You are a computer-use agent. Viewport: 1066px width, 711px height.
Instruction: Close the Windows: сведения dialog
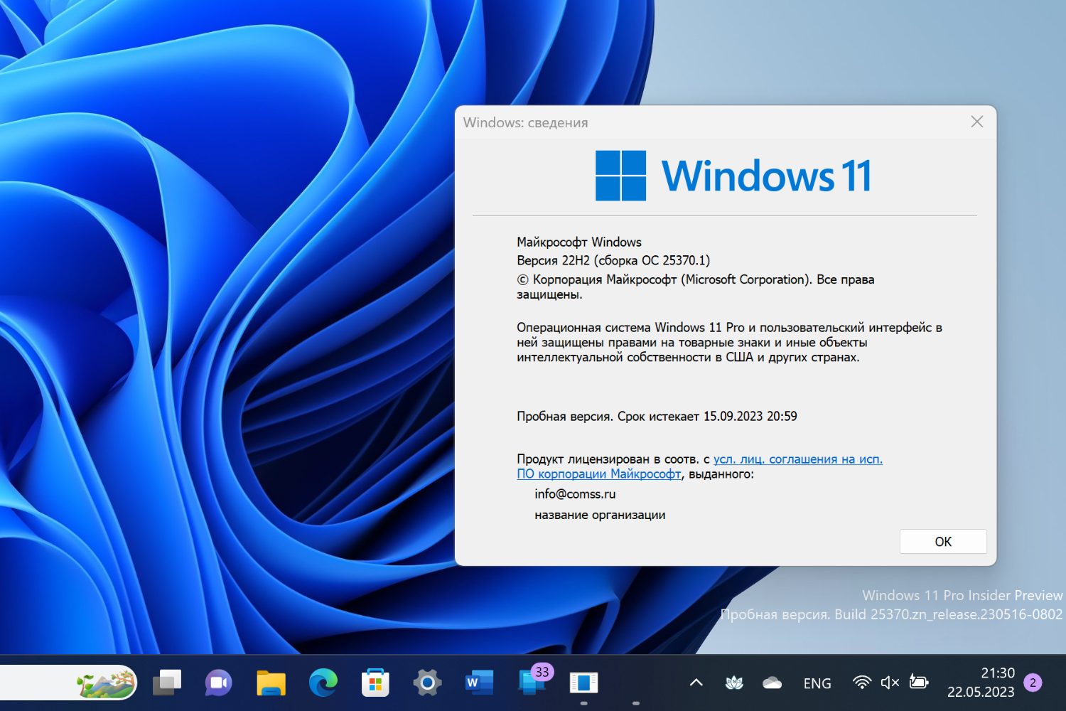(976, 122)
